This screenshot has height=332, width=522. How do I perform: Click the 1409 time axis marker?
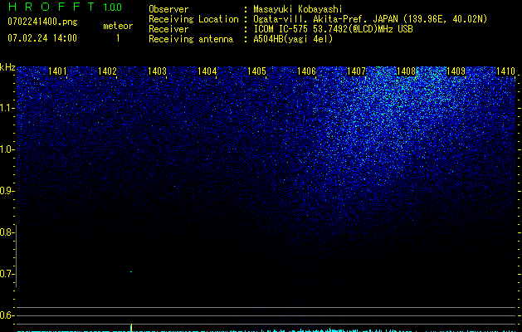click(456, 71)
